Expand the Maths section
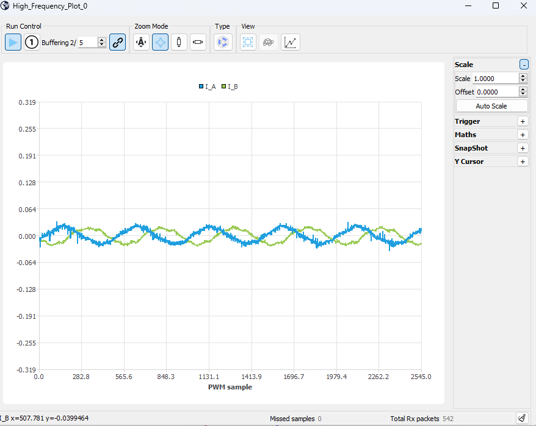 pyautogui.click(x=523, y=135)
